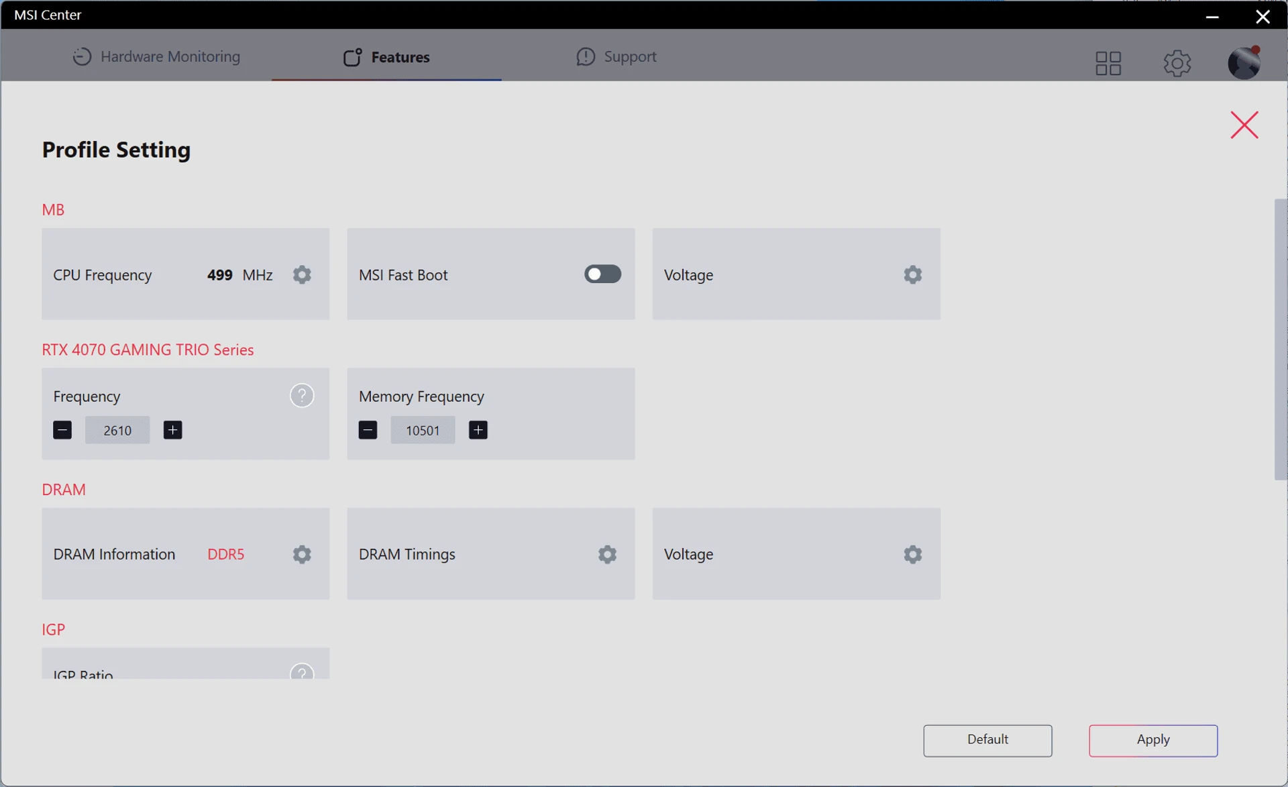The image size is (1288, 787).
Task: Click the Profile Setting title
Action: (x=116, y=149)
